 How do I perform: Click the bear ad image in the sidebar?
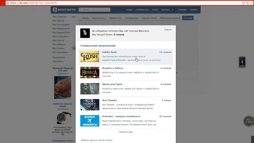click(x=63, y=87)
